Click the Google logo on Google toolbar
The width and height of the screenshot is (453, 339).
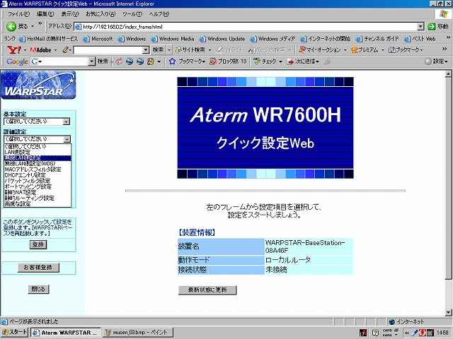pyautogui.click(x=17, y=61)
